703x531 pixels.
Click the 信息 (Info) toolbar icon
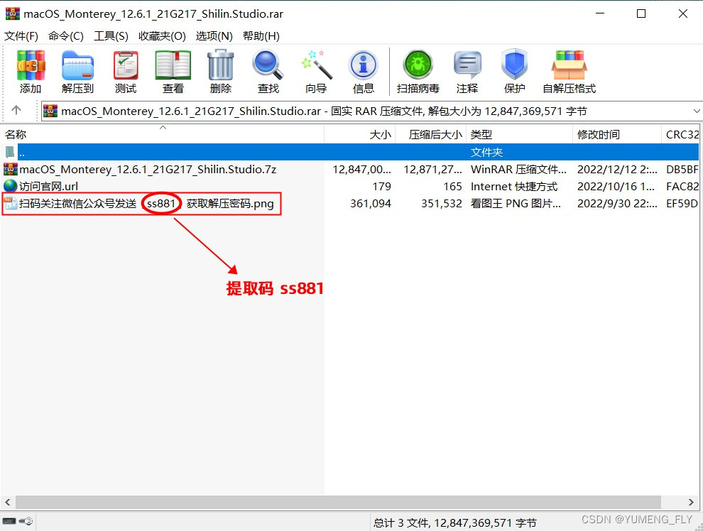[x=363, y=65]
